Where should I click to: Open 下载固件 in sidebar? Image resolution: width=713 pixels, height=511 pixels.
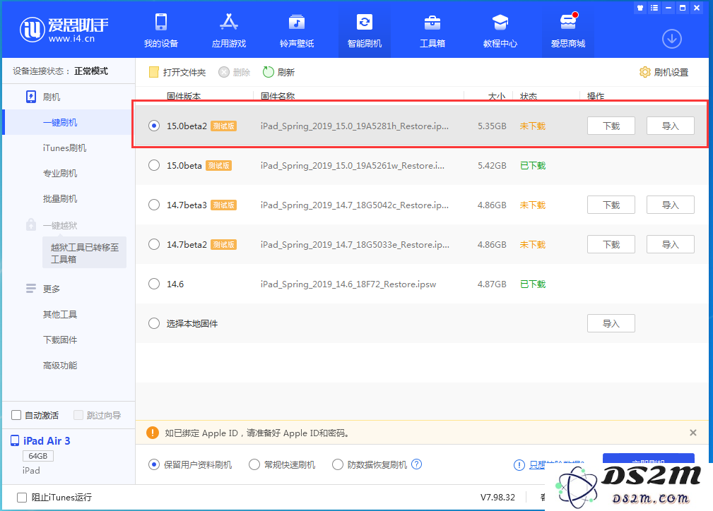tap(60, 339)
